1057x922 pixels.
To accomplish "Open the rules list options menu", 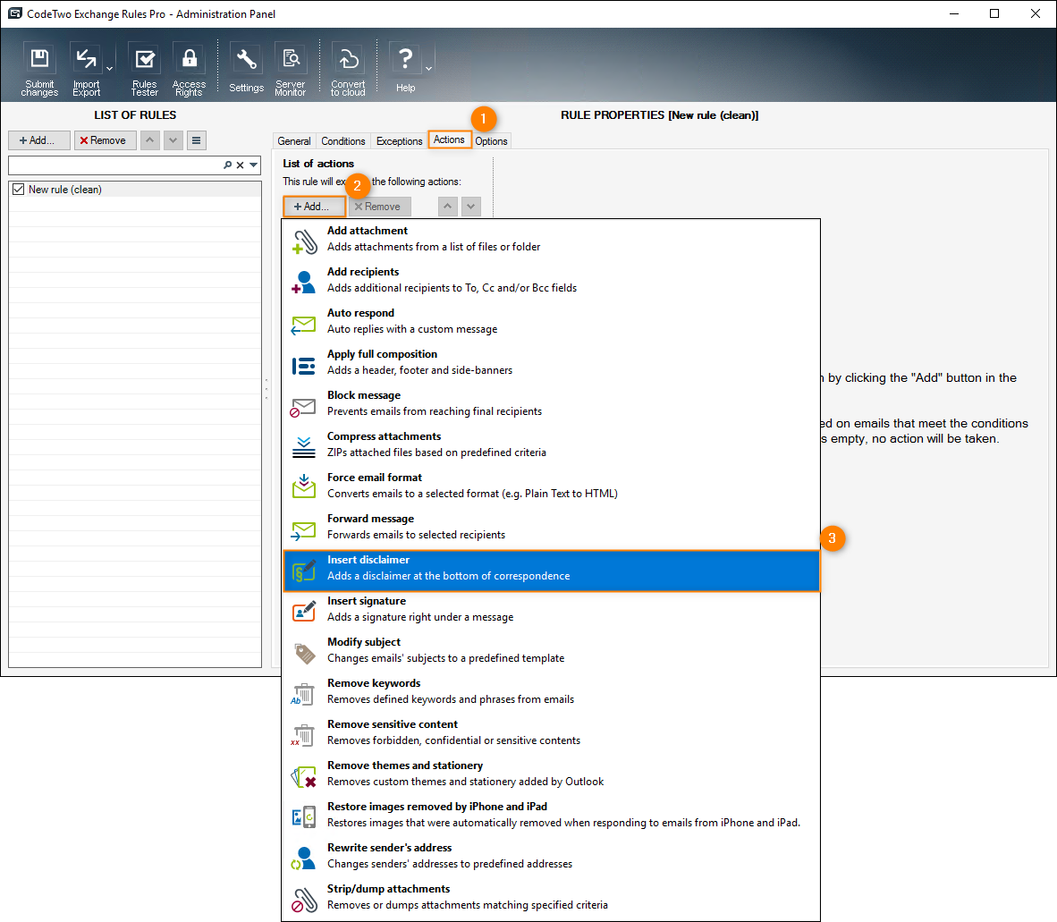I will [196, 140].
